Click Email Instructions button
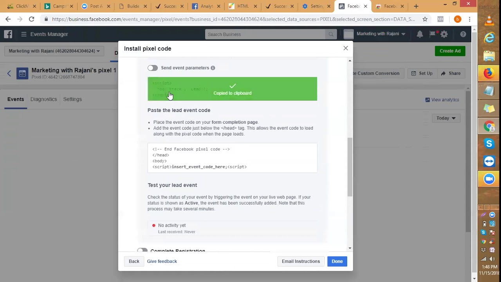Image resolution: width=501 pixels, height=282 pixels. (x=301, y=261)
